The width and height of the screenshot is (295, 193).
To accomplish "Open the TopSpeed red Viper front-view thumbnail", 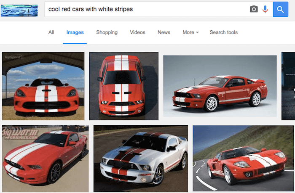I will [43, 86].
